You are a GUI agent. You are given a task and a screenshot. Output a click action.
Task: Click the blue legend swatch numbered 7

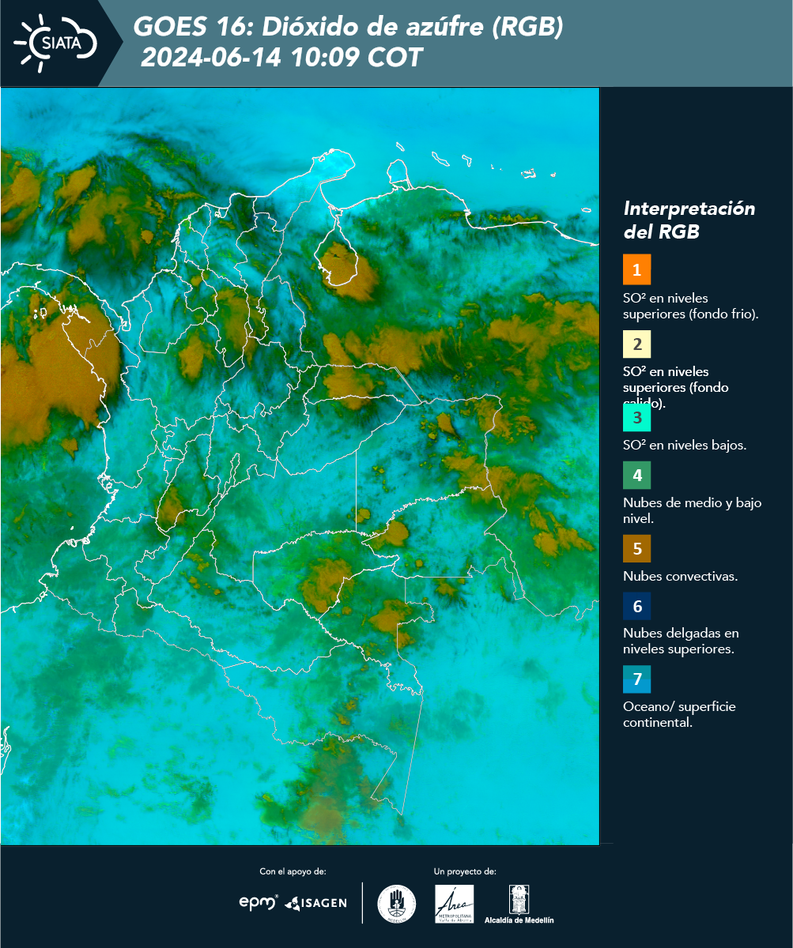coord(636,679)
